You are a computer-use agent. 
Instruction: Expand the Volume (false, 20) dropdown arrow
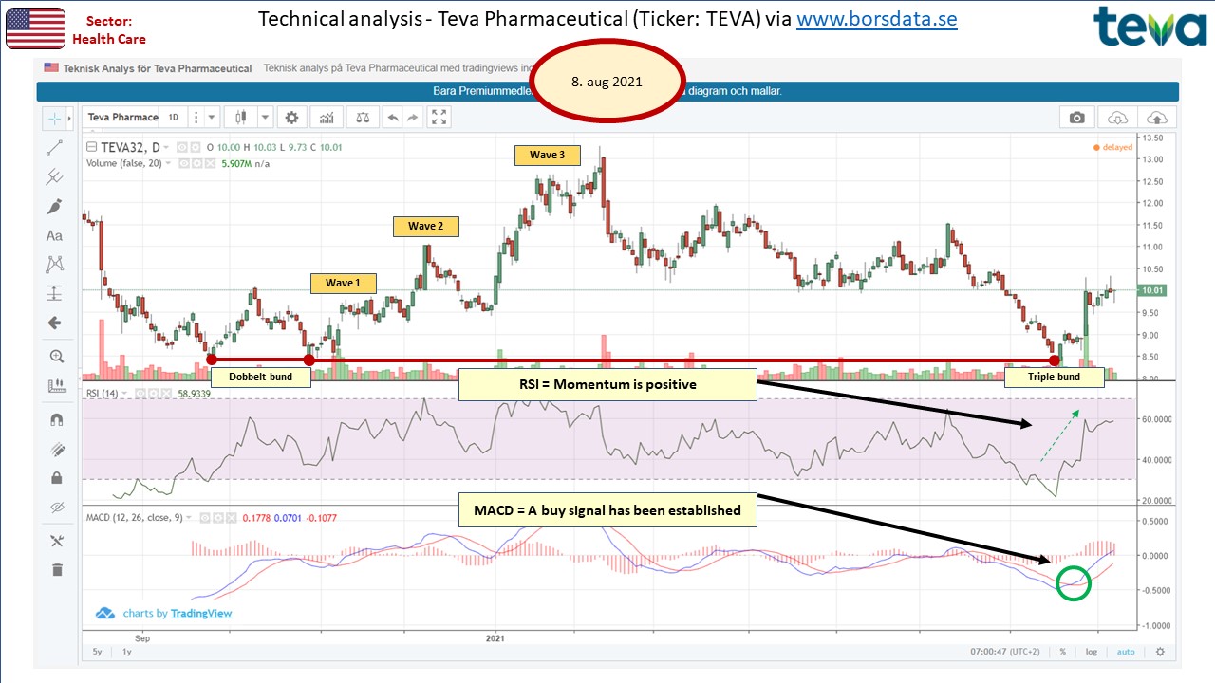(169, 163)
